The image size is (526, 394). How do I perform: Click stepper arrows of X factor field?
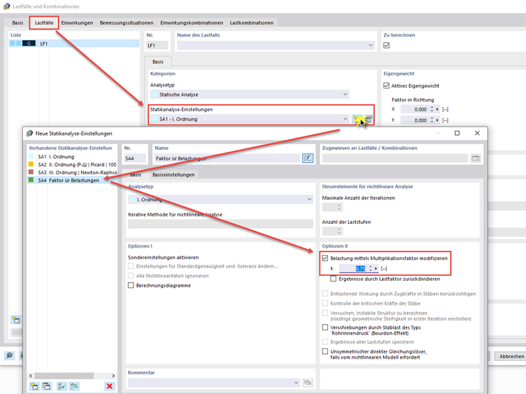coord(432,109)
